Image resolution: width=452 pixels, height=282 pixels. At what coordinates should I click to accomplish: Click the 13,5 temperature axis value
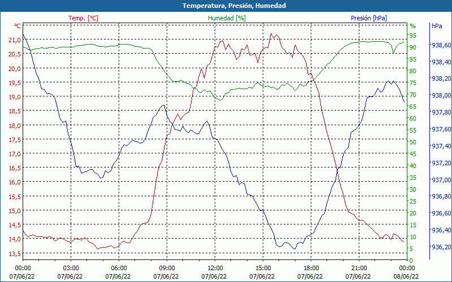15,253
